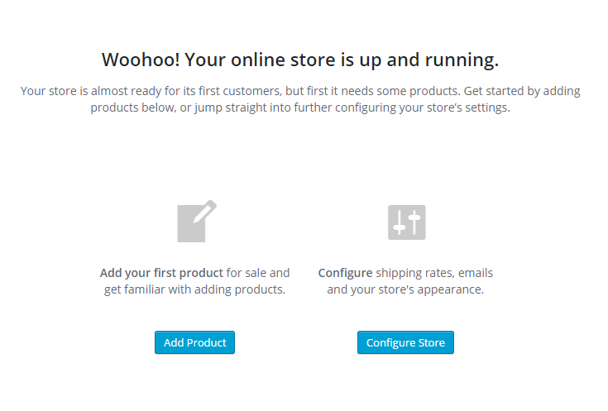The image size is (608, 411).
Task: Click "configuring your store's settings" phrase
Action: point(422,108)
